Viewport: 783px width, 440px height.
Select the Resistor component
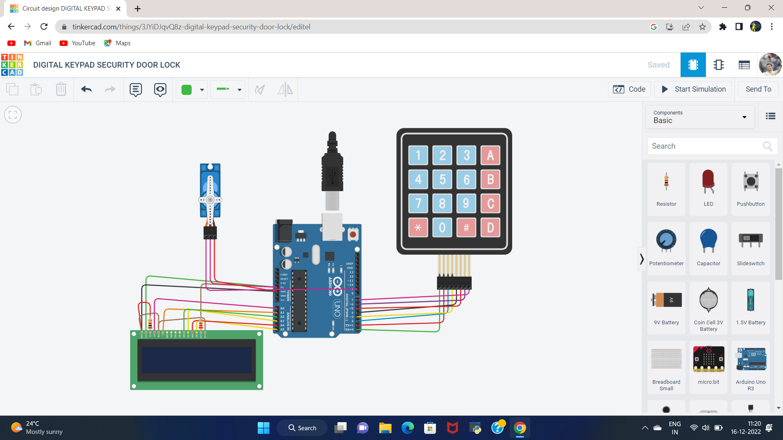click(x=666, y=189)
